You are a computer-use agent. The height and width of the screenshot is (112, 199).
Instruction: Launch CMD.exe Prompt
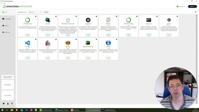27,35
